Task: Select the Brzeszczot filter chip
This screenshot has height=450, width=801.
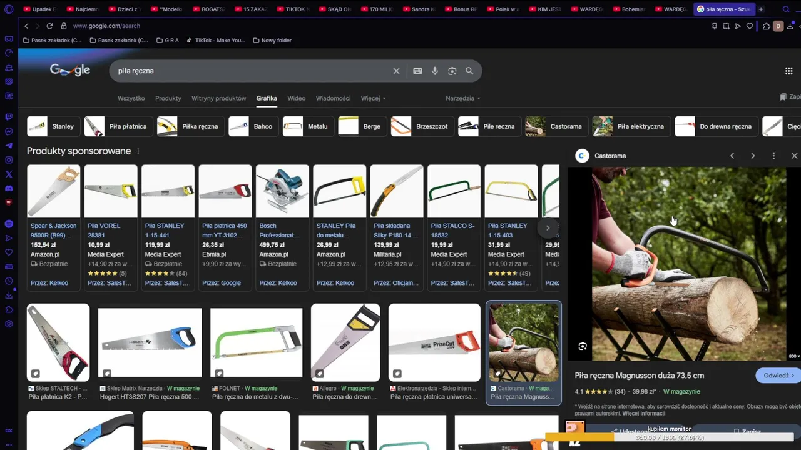Action: [423, 126]
